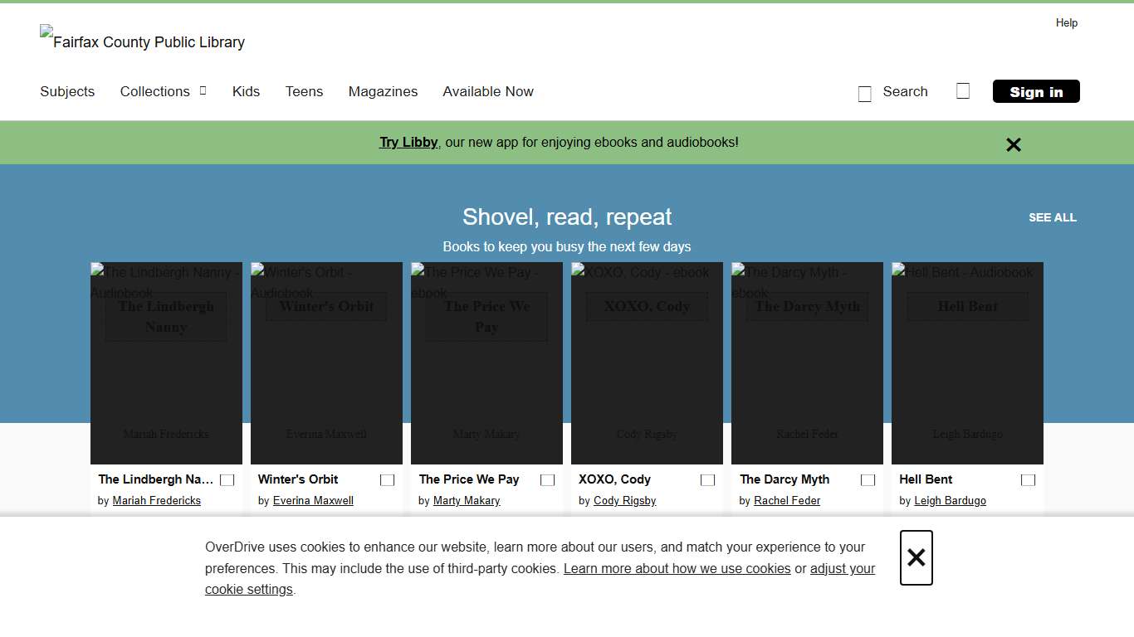Click the Fairfax County Public Library logo
The image size is (1134, 637).
point(142,41)
